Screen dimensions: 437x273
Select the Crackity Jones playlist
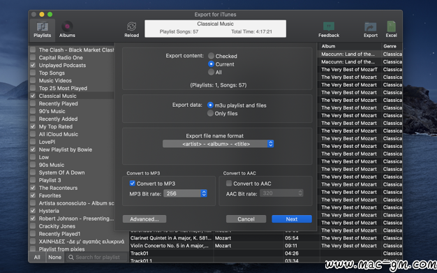(x=57, y=226)
